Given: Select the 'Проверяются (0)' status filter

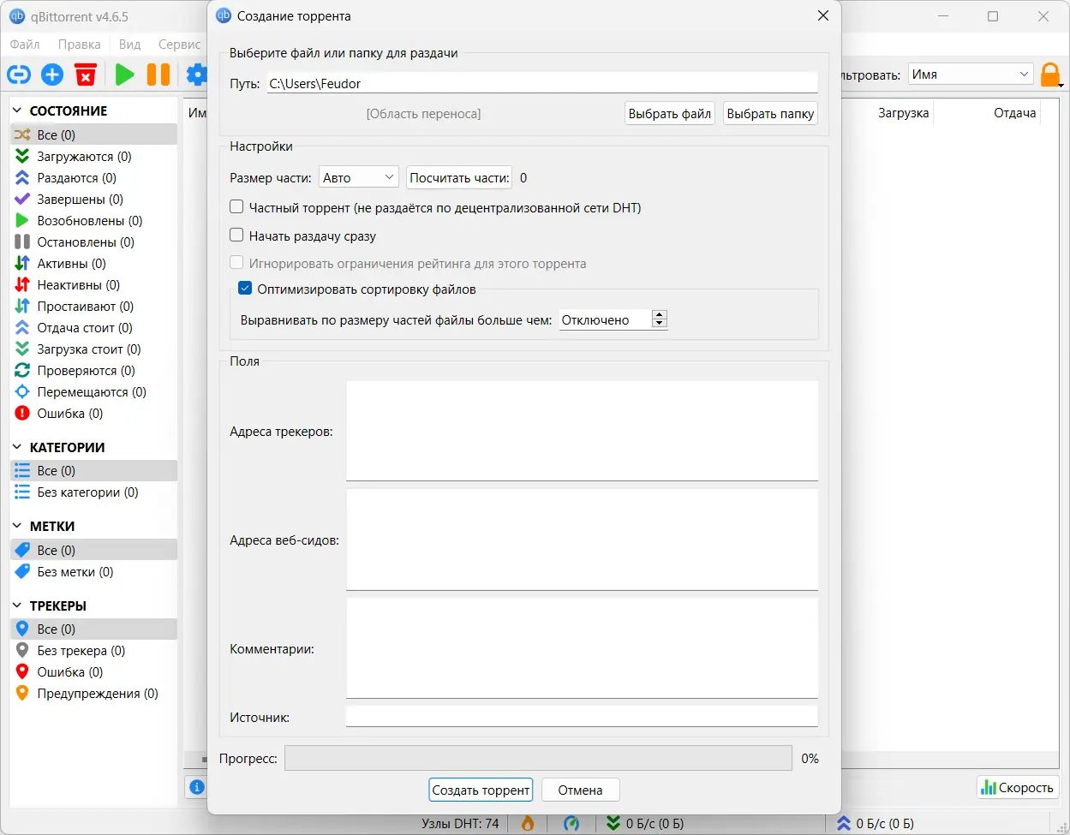Looking at the screenshot, I should coord(93,371).
